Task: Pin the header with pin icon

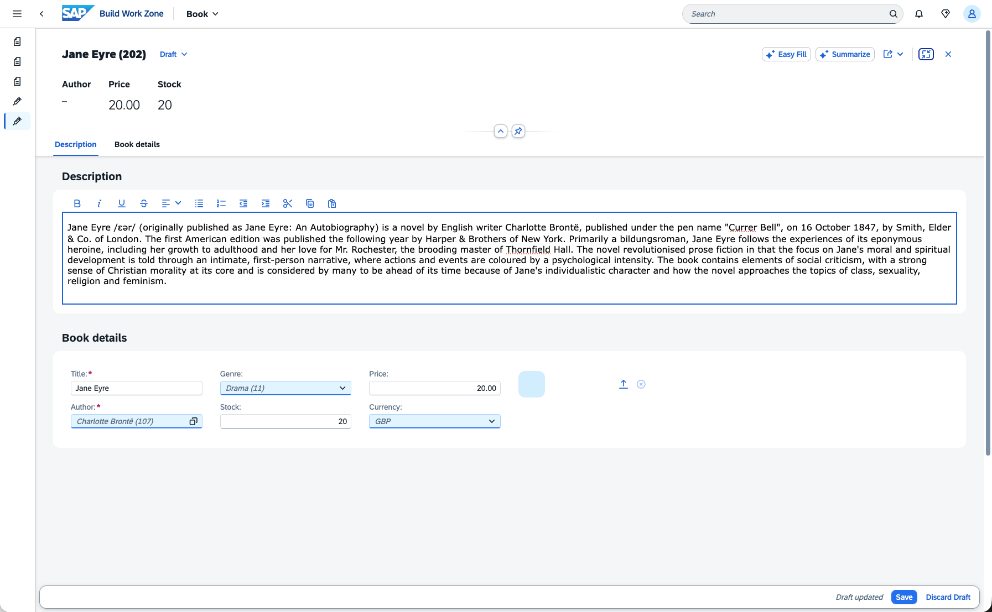Action: [x=518, y=131]
